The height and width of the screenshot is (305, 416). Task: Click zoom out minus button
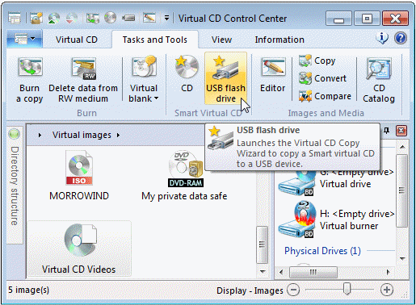293,290
